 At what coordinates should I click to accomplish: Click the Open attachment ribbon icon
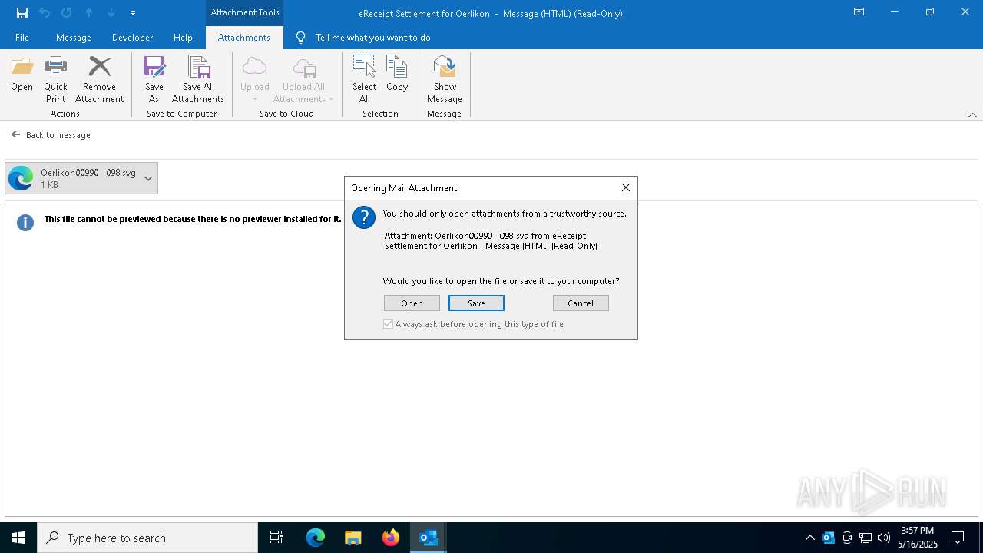point(22,75)
